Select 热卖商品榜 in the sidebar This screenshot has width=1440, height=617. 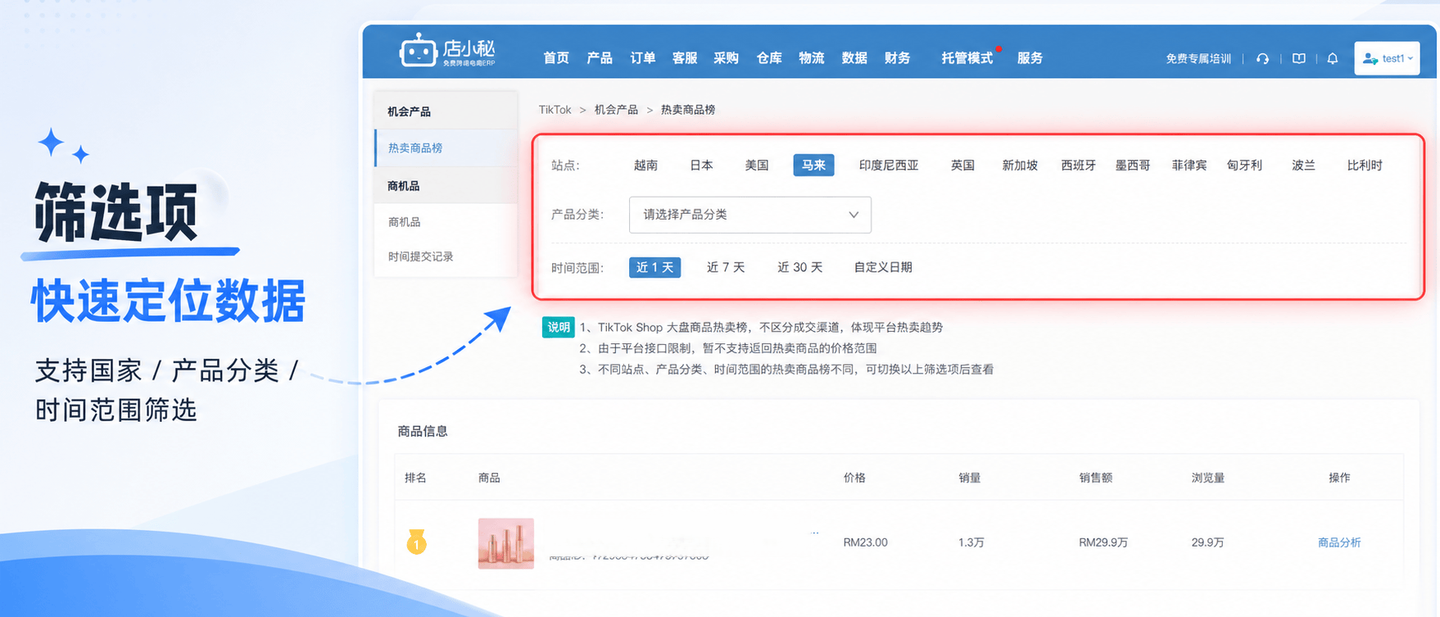click(446, 148)
